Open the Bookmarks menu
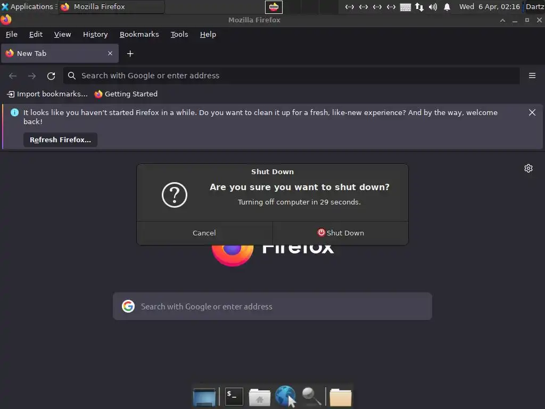The height and width of the screenshot is (409, 545). (x=139, y=35)
